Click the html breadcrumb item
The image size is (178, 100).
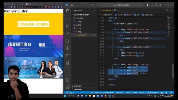(x=118, y=15)
